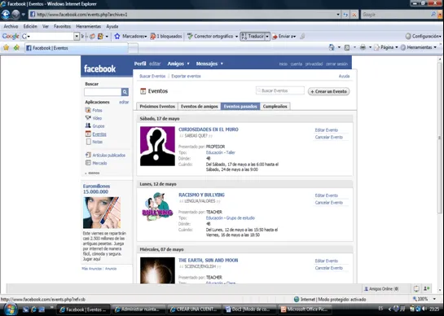Click the blue Facebook search button

point(125,92)
